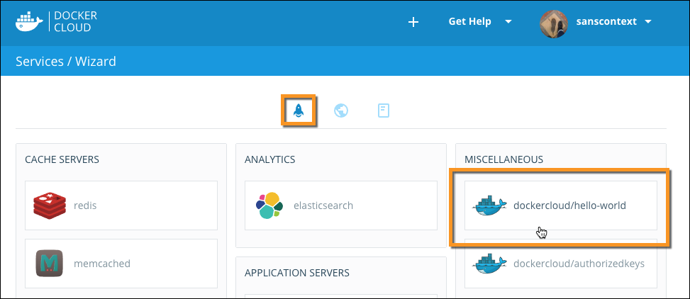Screen dimensions: 690x299
Task: Click the red redis cube icon
Action: 49,205
